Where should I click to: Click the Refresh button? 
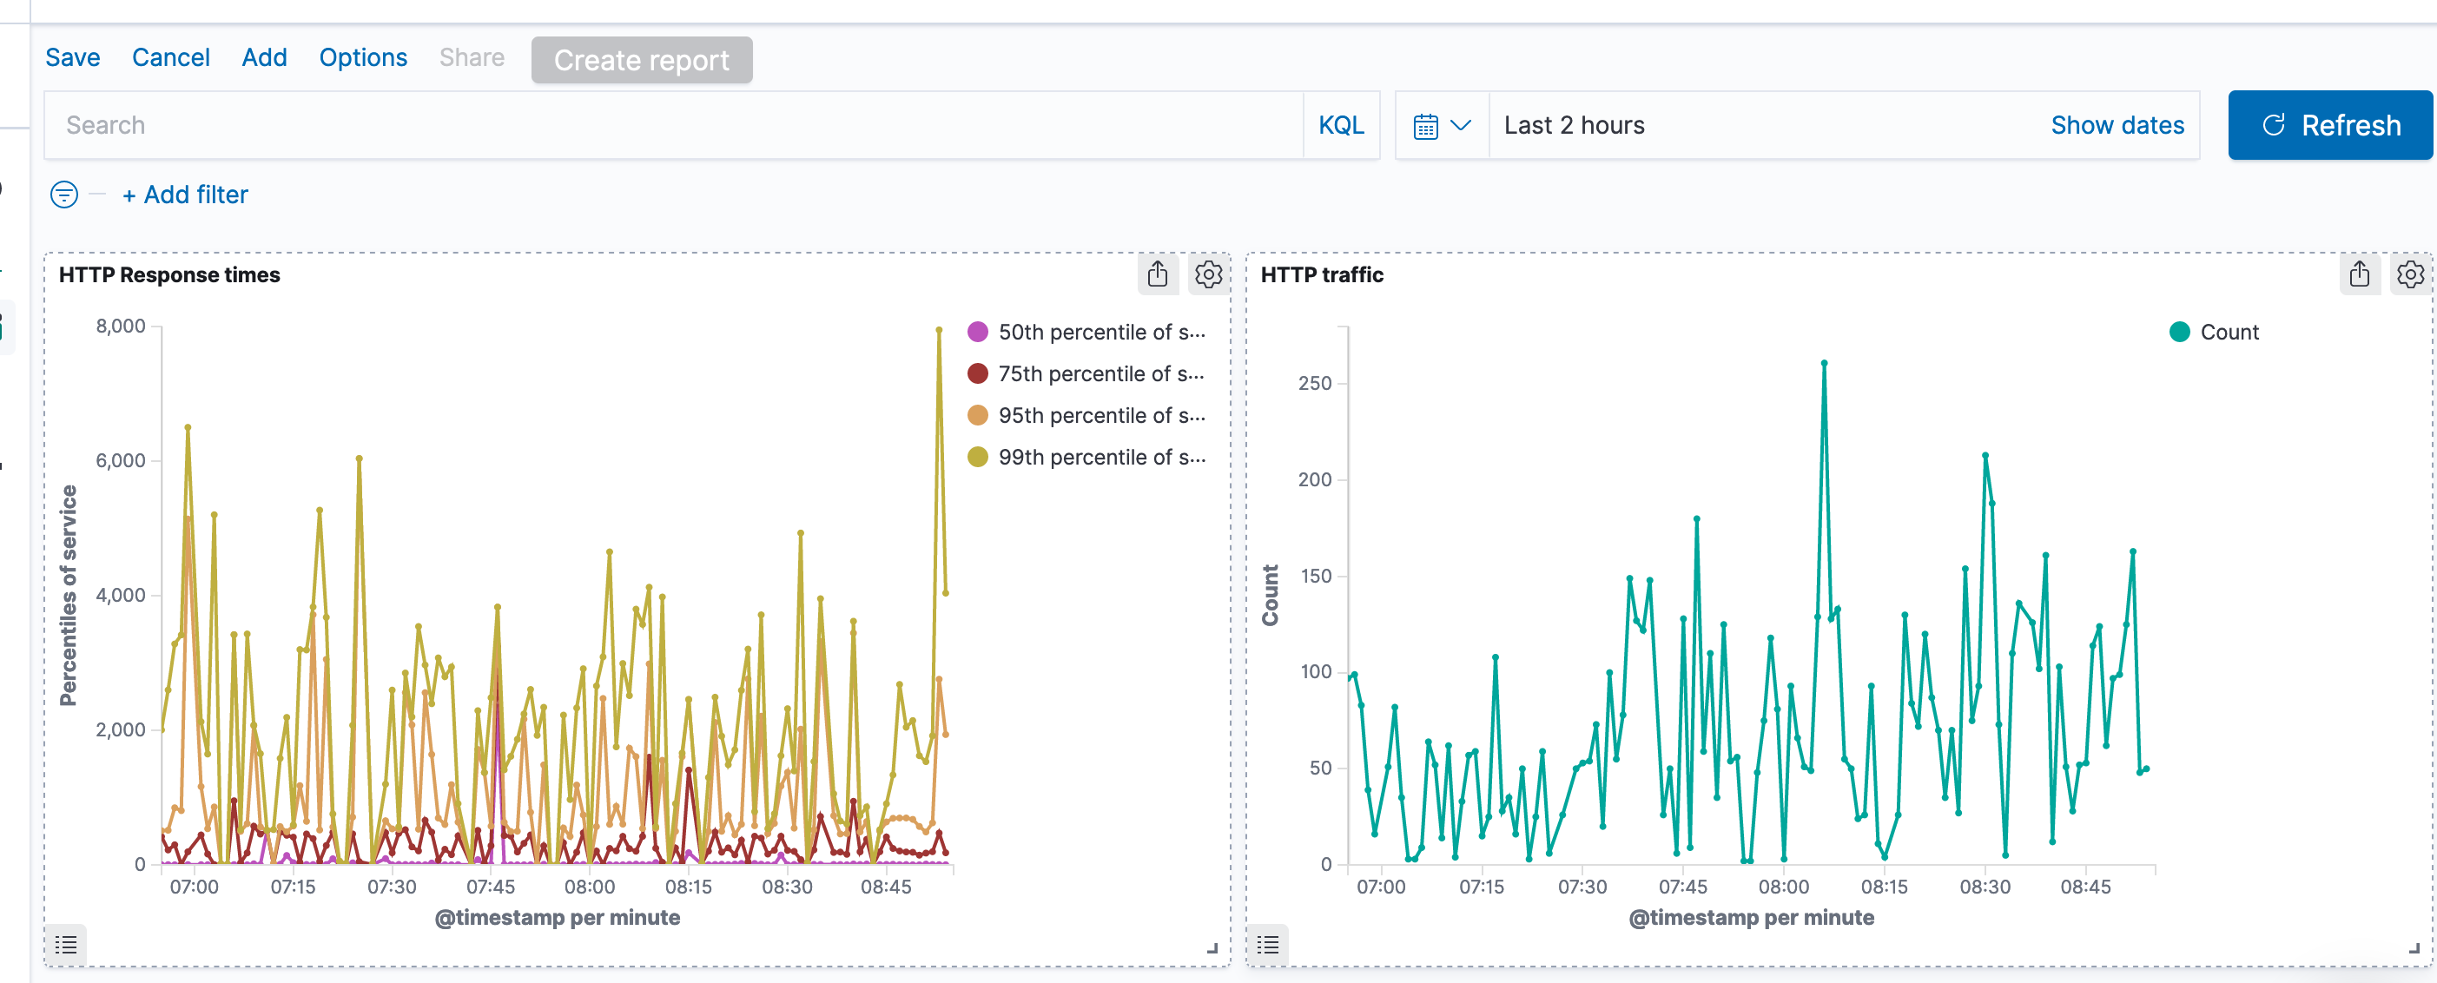pyautogui.click(x=2330, y=126)
